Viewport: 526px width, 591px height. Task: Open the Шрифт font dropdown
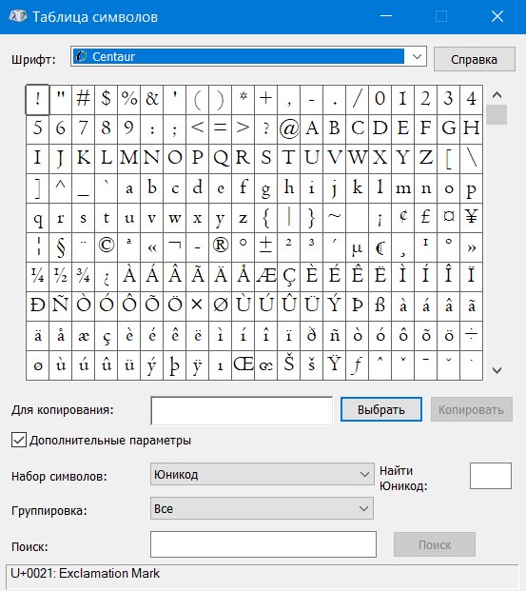click(x=417, y=56)
